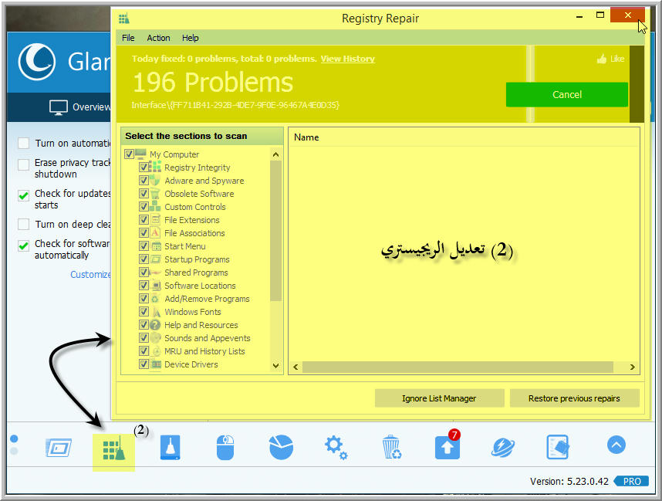
Task: Open the Uninstall Manager trash bin icon
Action: (391, 447)
